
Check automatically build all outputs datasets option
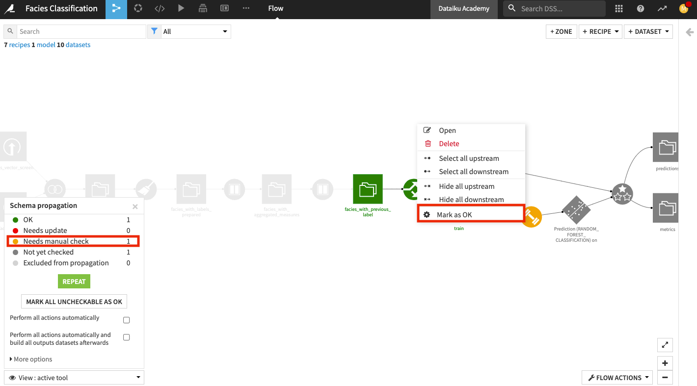click(126, 337)
